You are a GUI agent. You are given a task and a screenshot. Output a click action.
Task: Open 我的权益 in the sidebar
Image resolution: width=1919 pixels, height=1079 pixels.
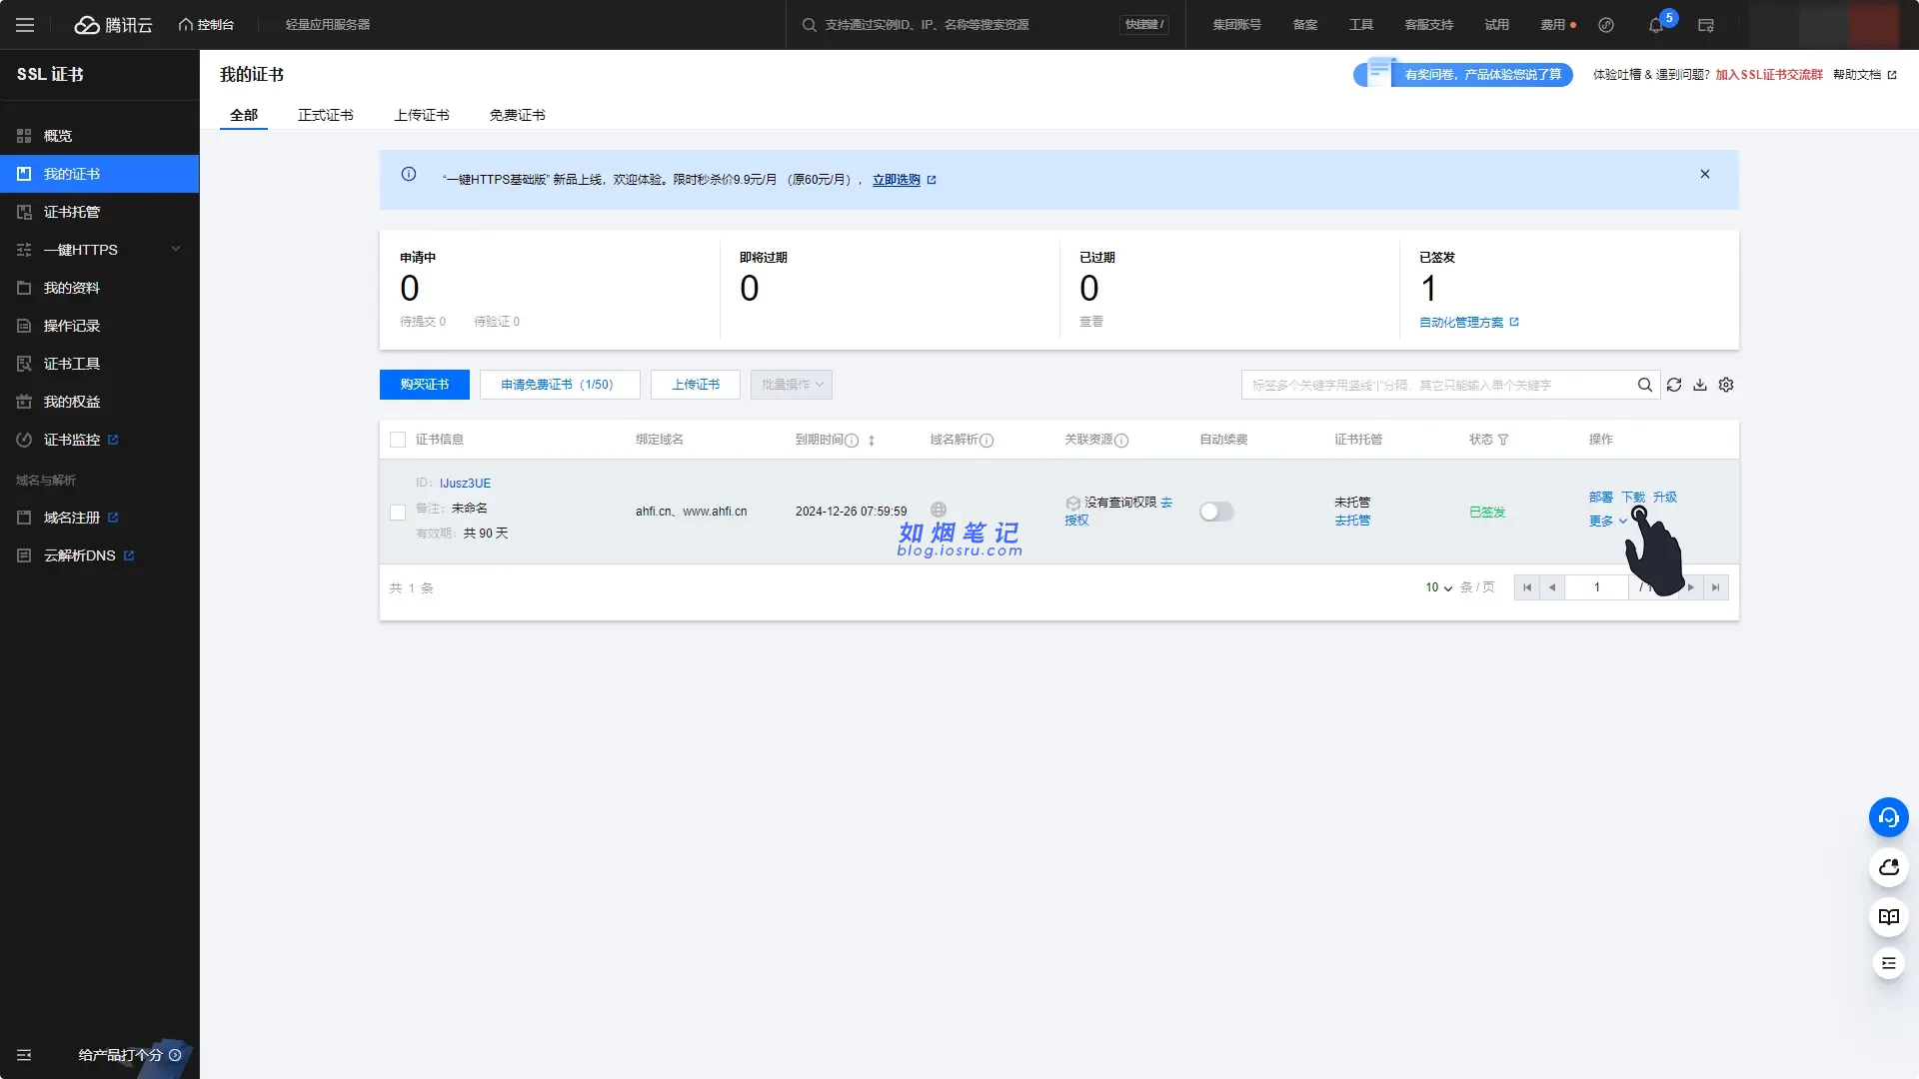(x=99, y=402)
